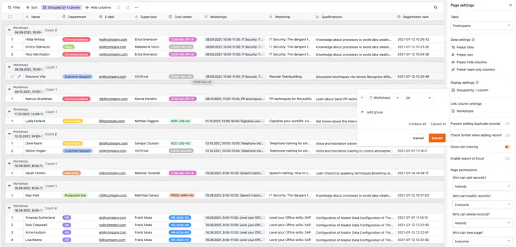The height and width of the screenshot is (247, 516).
Task: Click the Qualifications column header
Action: point(332,17)
